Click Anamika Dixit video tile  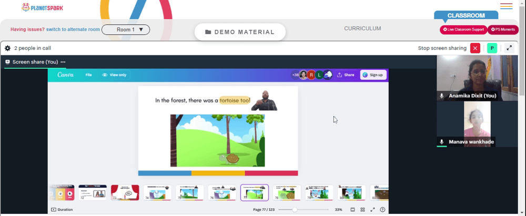[x=478, y=78]
